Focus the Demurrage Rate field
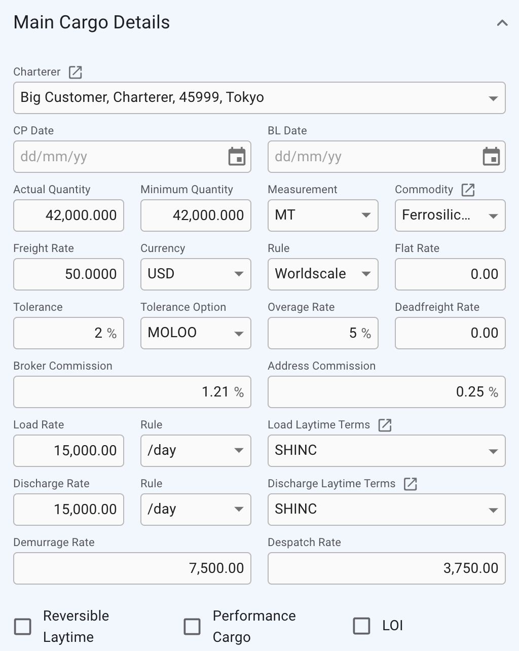The height and width of the screenshot is (651, 519). 132,568
